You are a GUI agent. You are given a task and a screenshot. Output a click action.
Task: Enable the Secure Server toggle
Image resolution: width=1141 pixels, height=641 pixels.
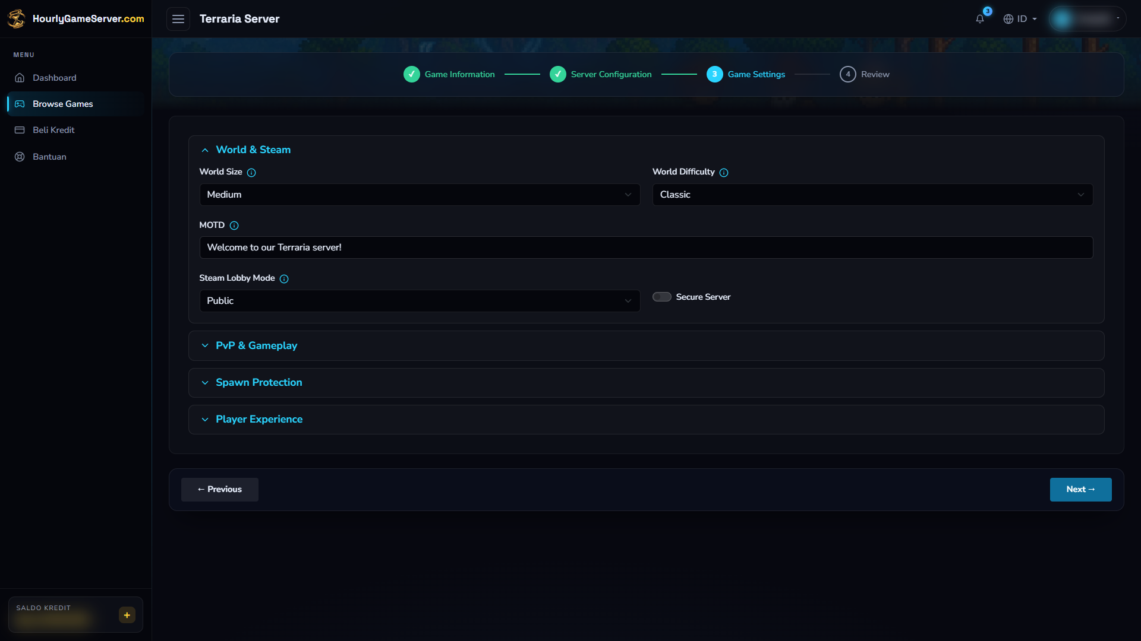point(662,297)
